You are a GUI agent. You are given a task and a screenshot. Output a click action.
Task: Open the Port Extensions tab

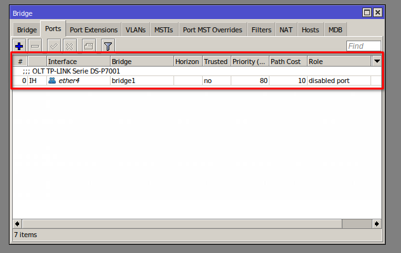pos(93,30)
